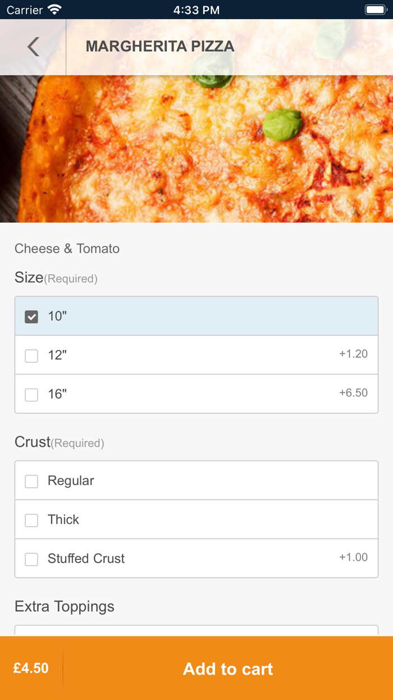Viewport: 393px width, 700px height.
Task: Select the 12" size checkbox
Action: point(31,356)
